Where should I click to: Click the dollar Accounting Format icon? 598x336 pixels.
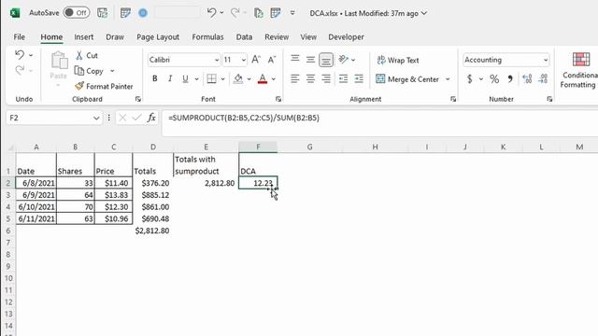[x=470, y=78]
